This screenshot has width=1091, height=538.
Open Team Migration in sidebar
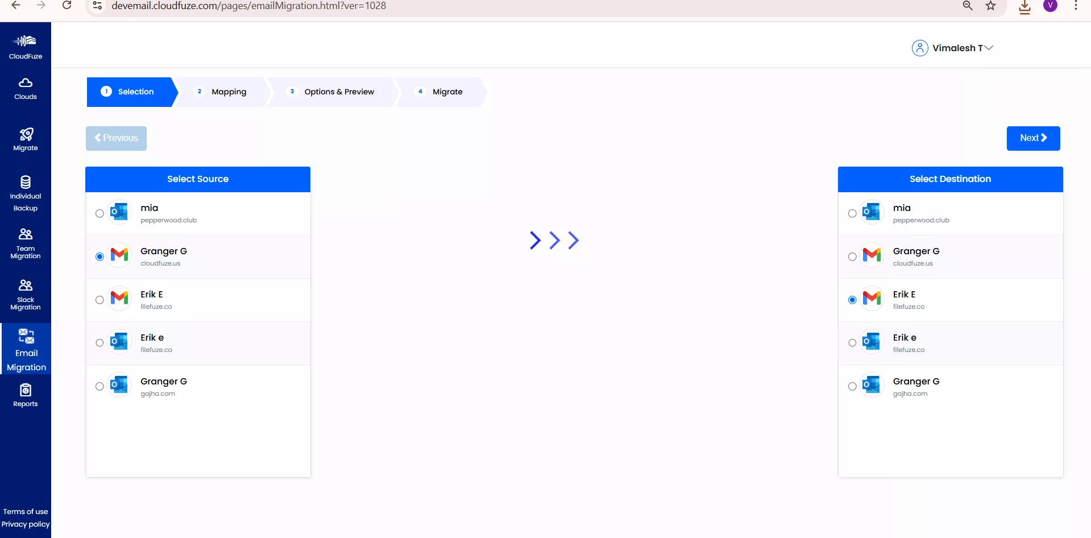pyautogui.click(x=26, y=243)
